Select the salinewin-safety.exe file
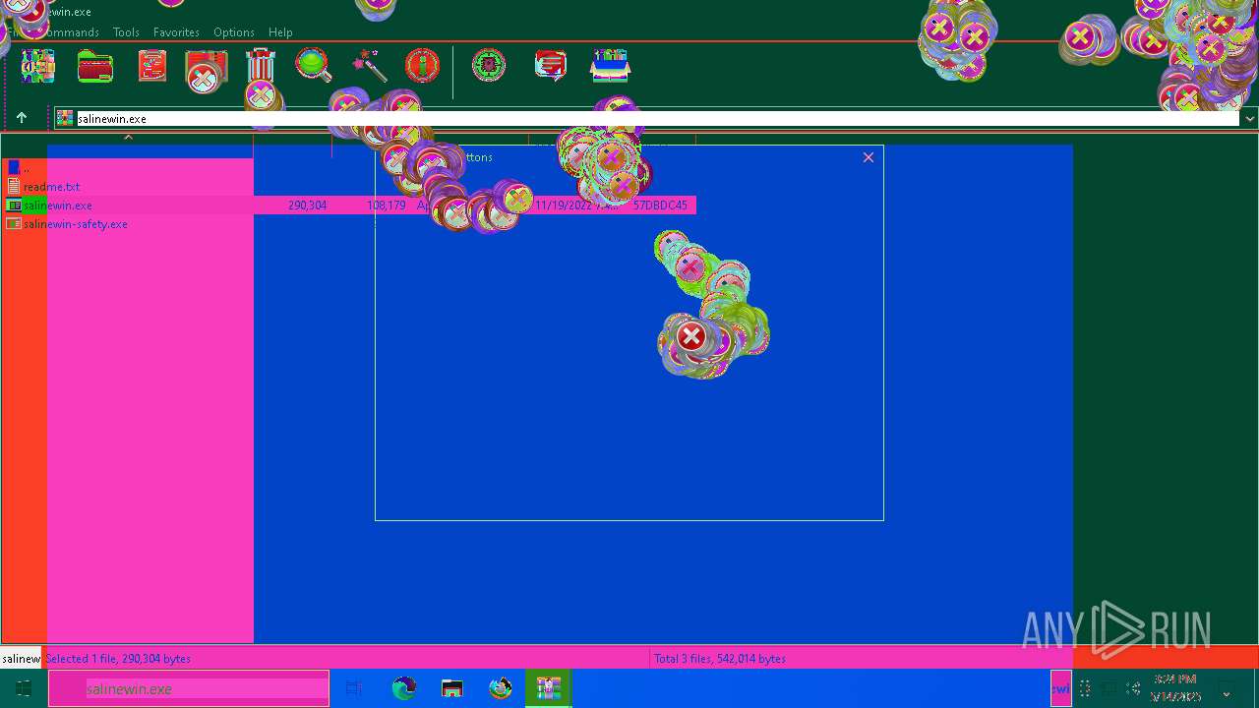Viewport: 1259px width, 708px height. (75, 224)
